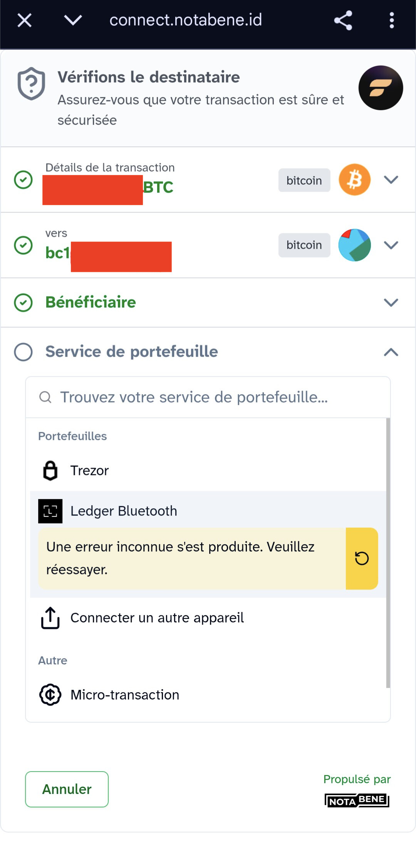416x841 pixels.
Task: Toggle the Service de portefeuille circle
Action: (23, 352)
